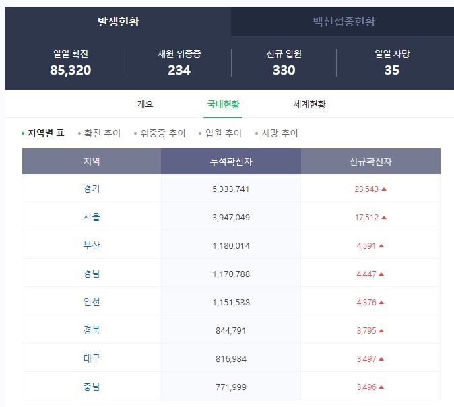
Task: Click the 일일 확진 value 85,320
Action: 70,70
